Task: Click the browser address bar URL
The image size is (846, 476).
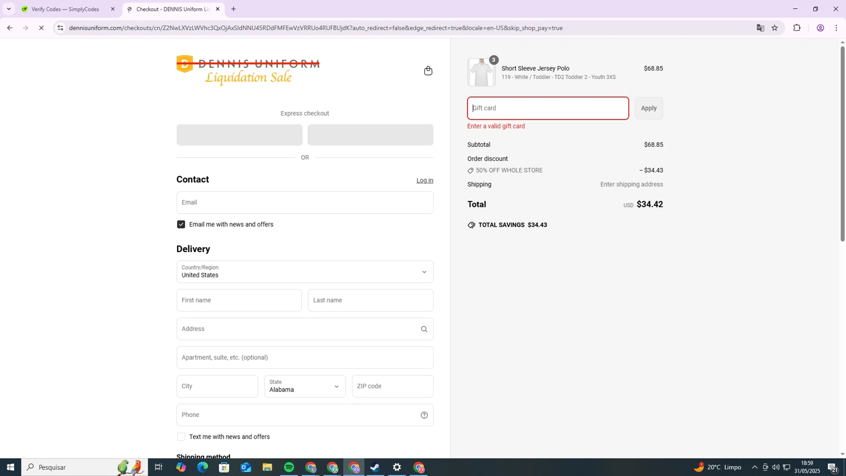Action: click(x=316, y=28)
